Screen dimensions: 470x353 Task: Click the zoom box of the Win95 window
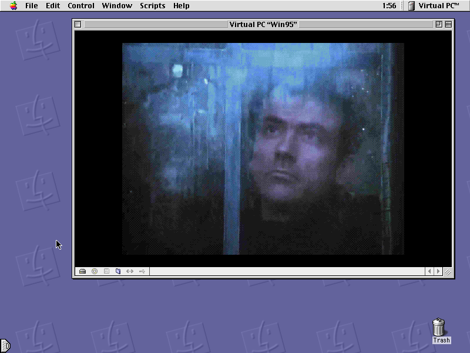pyautogui.click(x=439, y=24)
